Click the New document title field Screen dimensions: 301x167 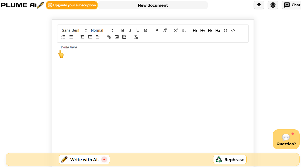point(153,5)
